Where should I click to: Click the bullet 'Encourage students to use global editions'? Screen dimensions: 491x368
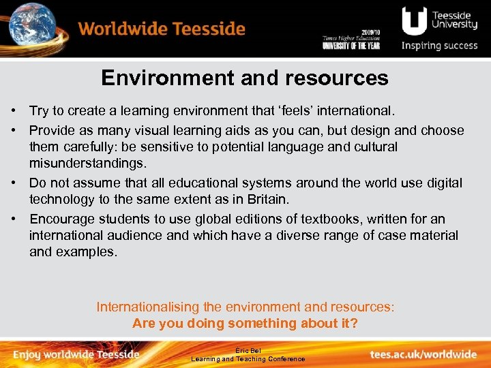pyautogui.click(x=243, y=235)
